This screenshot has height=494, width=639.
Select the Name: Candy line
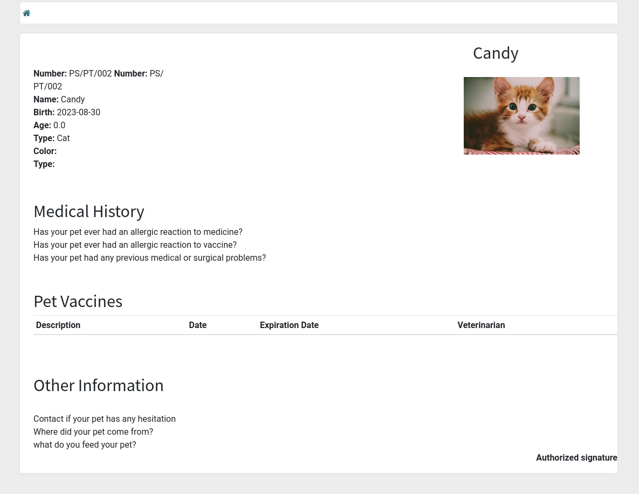(x=59, y=99)
